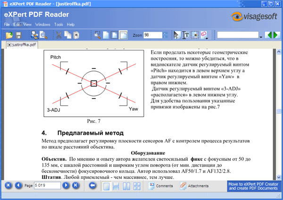The height and width of the screenshot is (200, 283).
Task: Click the page number field showing 5 Of 9
Action: 47,185
